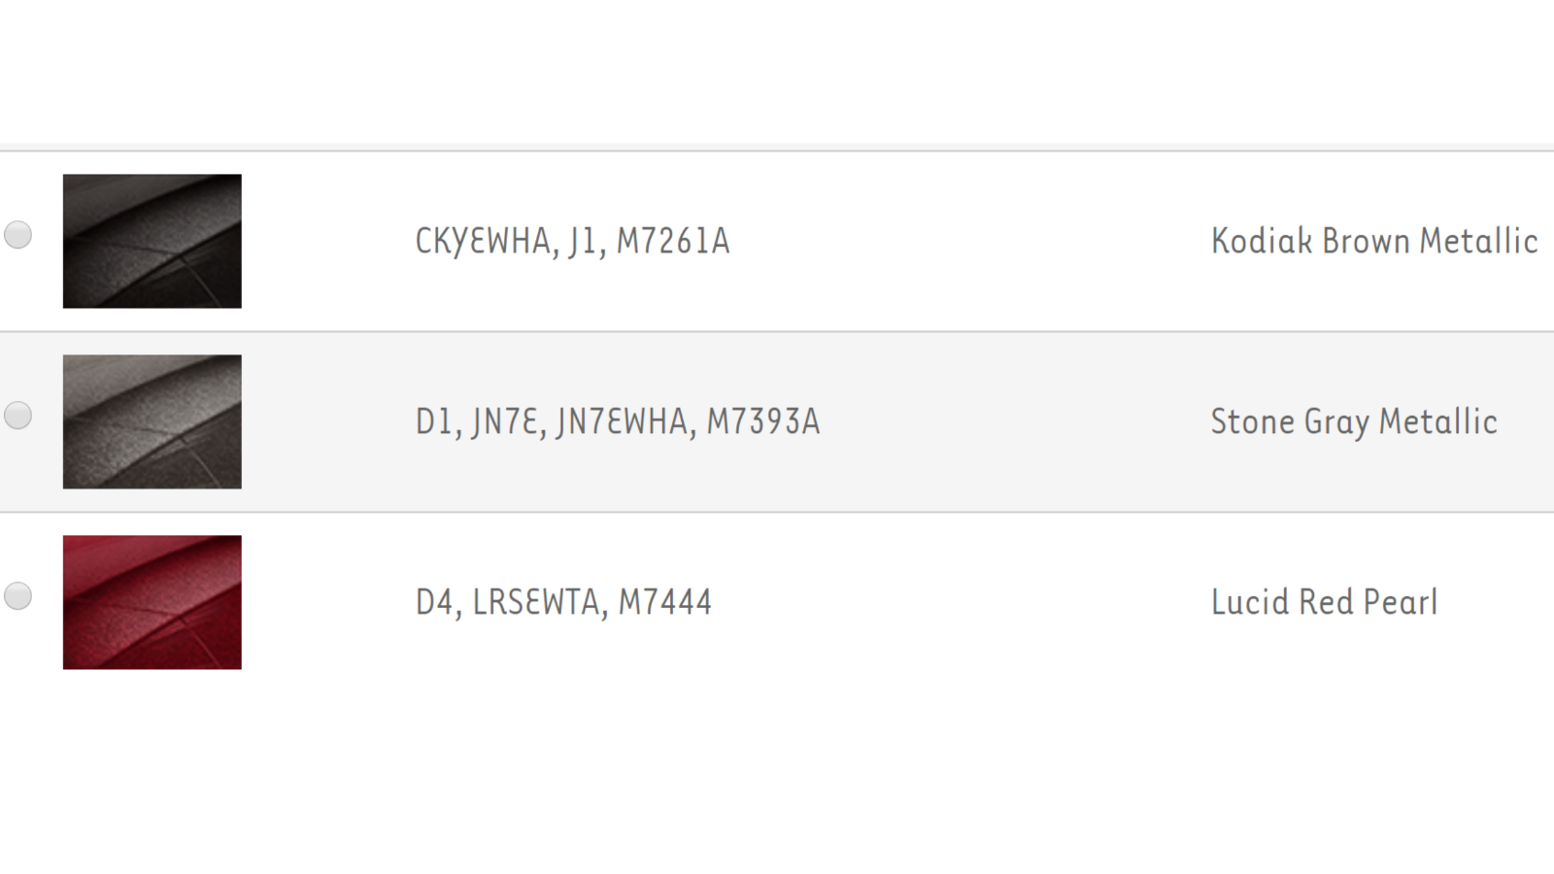Viewport: 1554px width, 874px height.
Task: Click the Kodiak Brown Metallic paint swatch
Action: pyautogui.click(x=152, y=242)
